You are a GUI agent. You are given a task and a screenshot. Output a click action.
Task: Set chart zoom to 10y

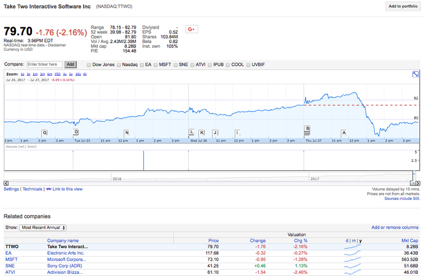point(78,74)
